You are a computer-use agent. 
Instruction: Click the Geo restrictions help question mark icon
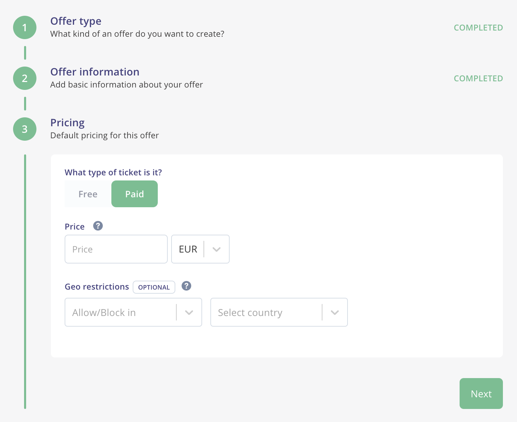coord(186,286)
